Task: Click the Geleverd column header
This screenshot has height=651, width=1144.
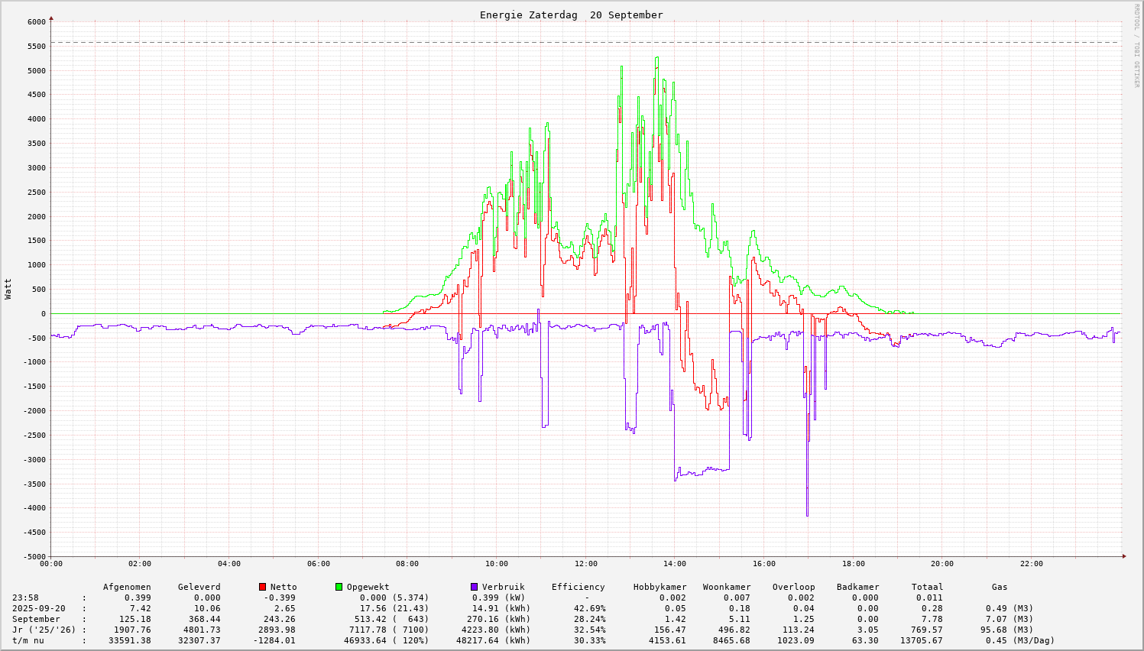Action: click(199, 587)
